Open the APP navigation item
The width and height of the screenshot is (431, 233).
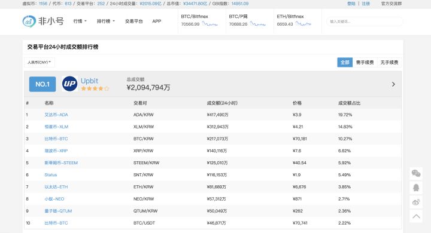157,21
